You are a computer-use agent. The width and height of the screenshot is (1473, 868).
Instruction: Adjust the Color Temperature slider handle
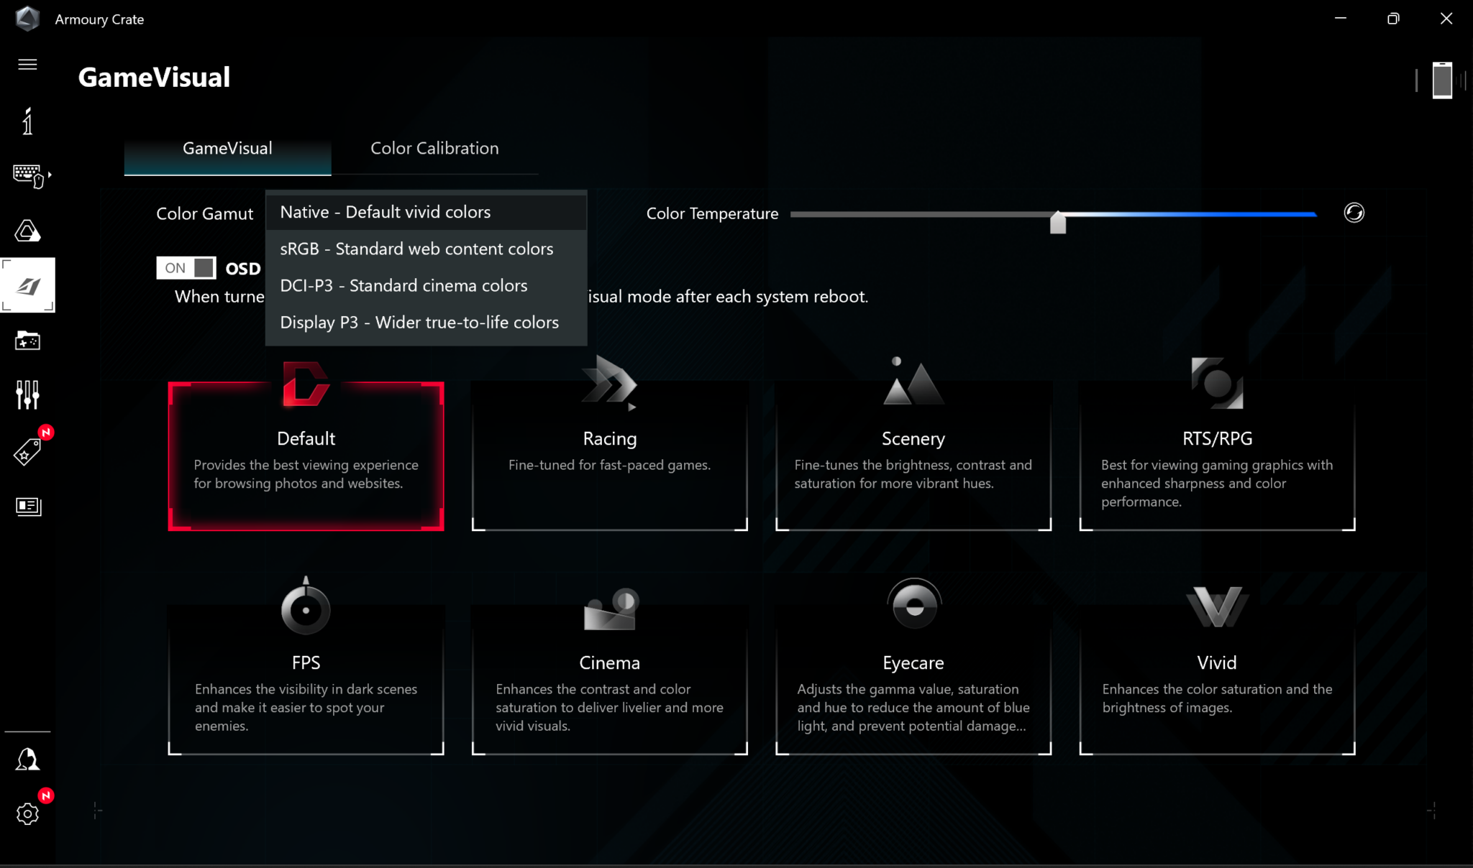pos(1058,221)
